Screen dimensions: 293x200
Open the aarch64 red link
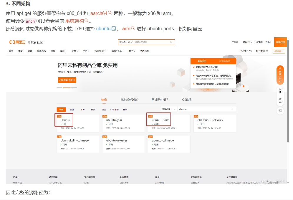pyautogui.click(x=99, y=14)
